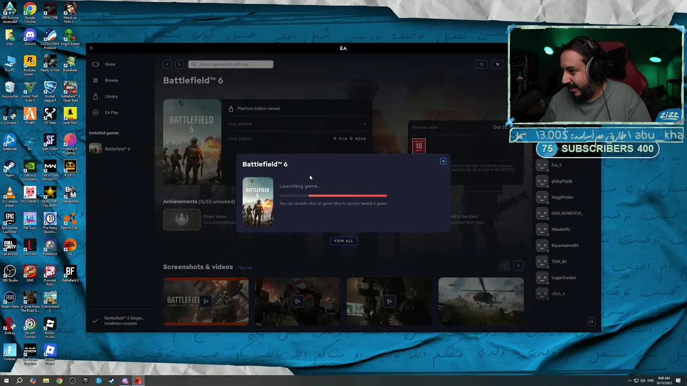Open Battle.net desktop shortcut

point(10,143)
